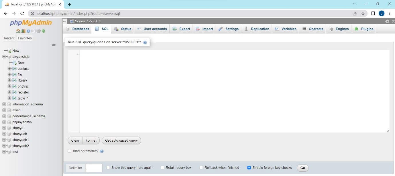
Task: Click the green reload navigation panel icon
Action: pyautogui.click(x=44, y=31)
